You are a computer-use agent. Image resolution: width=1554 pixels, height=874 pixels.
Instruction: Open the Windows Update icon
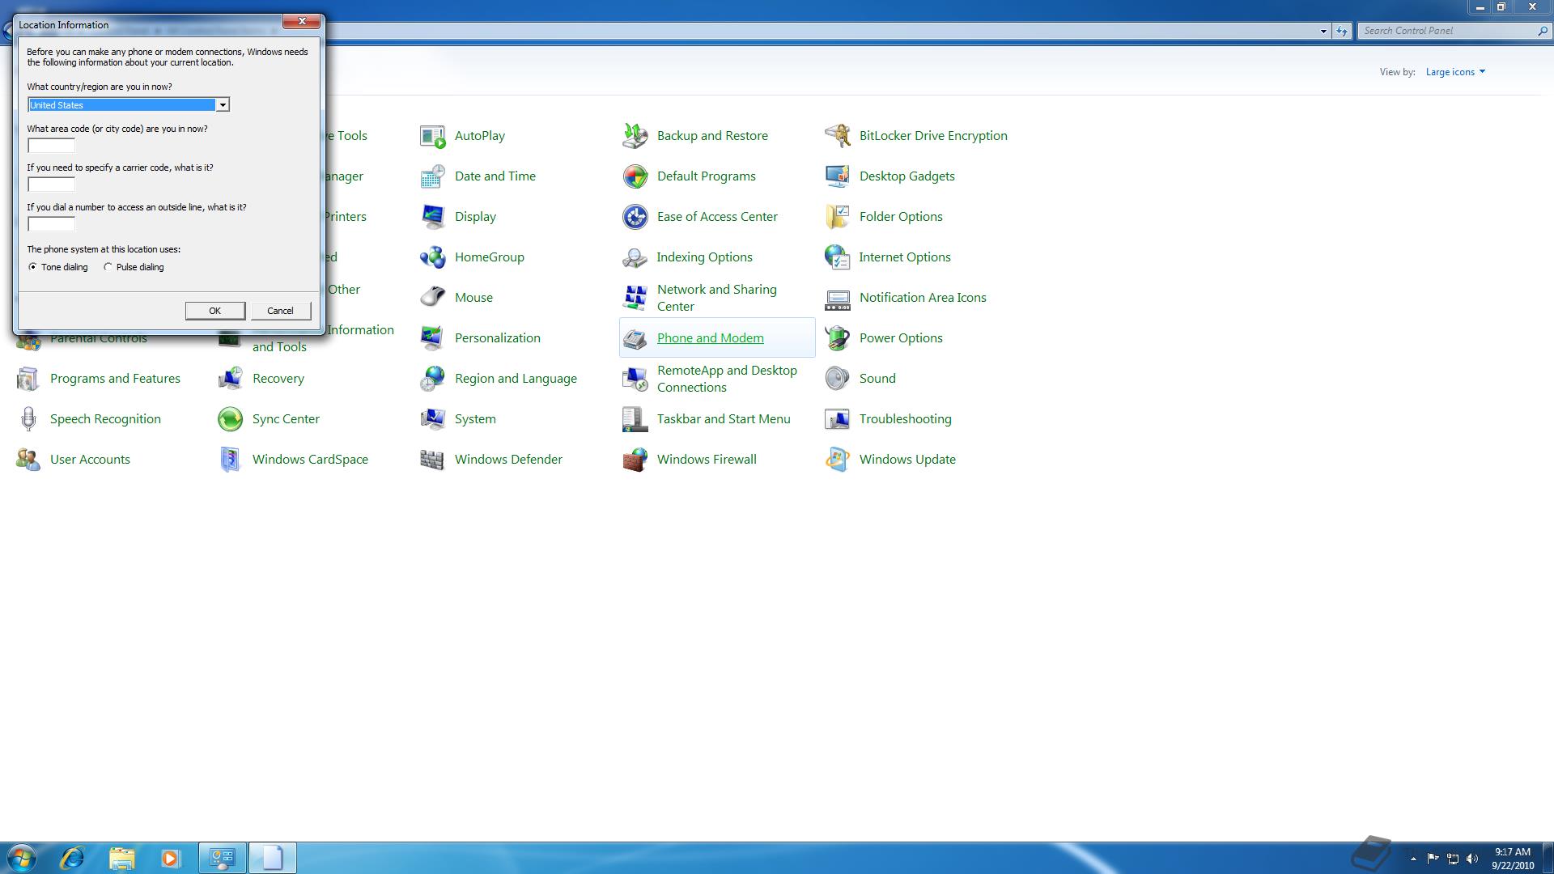coord(837,460)
